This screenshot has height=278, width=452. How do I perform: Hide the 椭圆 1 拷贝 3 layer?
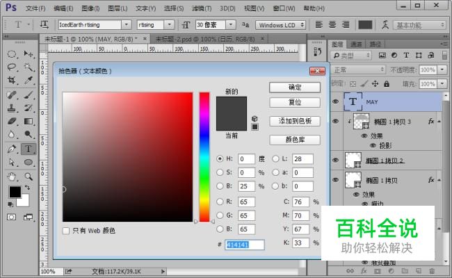336,122
